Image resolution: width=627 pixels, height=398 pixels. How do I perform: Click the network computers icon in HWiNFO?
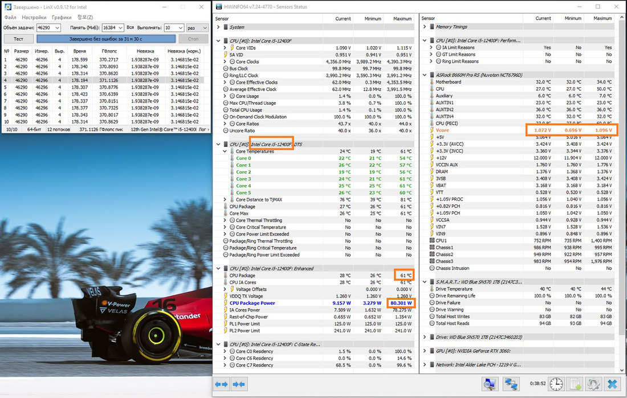511,384
